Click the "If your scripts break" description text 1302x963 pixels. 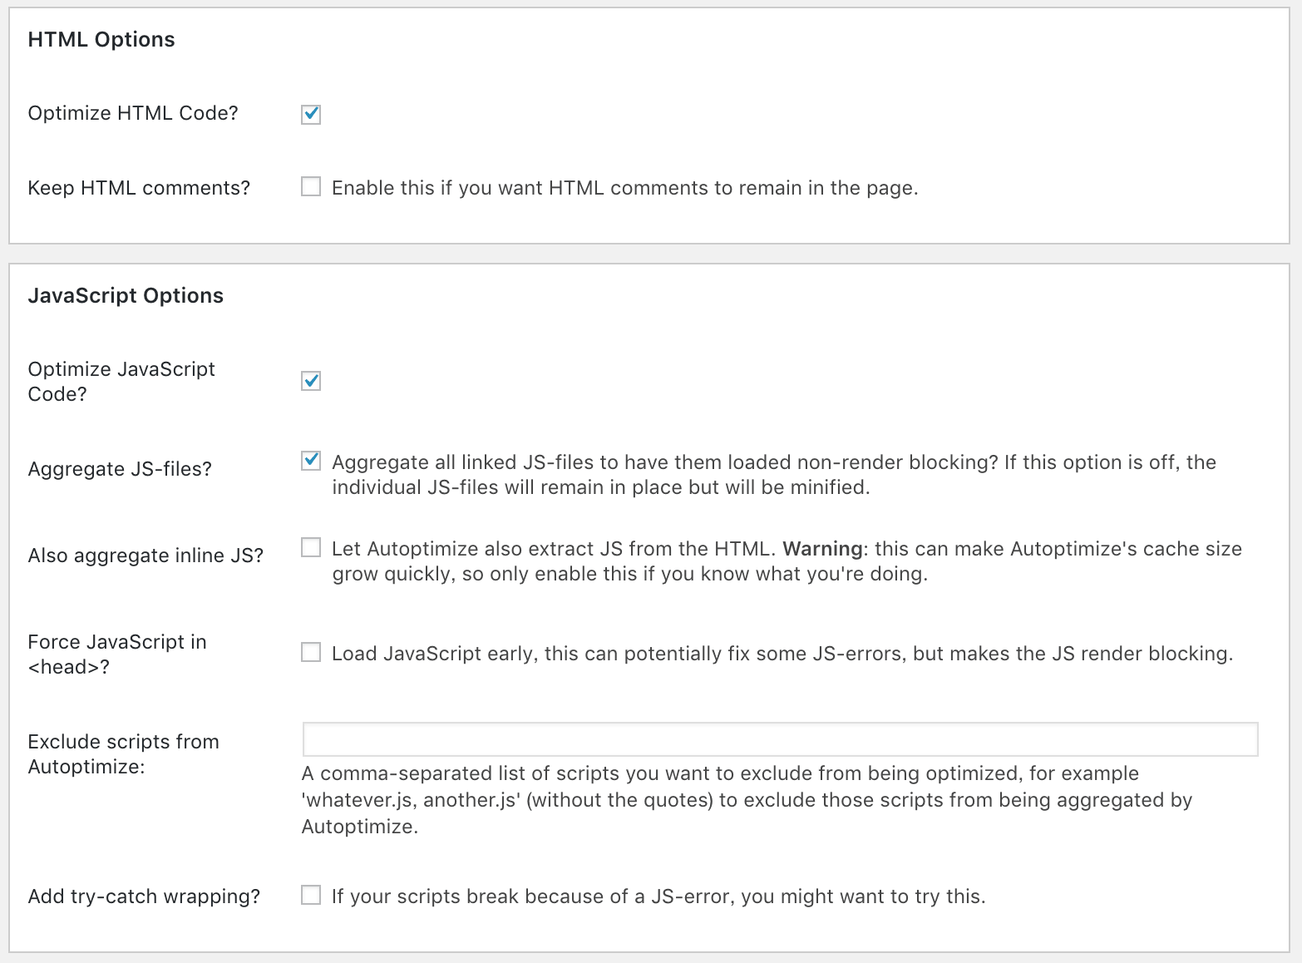pyautogui.click(x=658, y=896)
